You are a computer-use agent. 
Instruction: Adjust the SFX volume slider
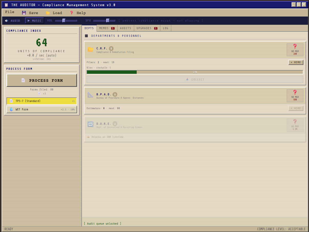(x=104, y=21)
